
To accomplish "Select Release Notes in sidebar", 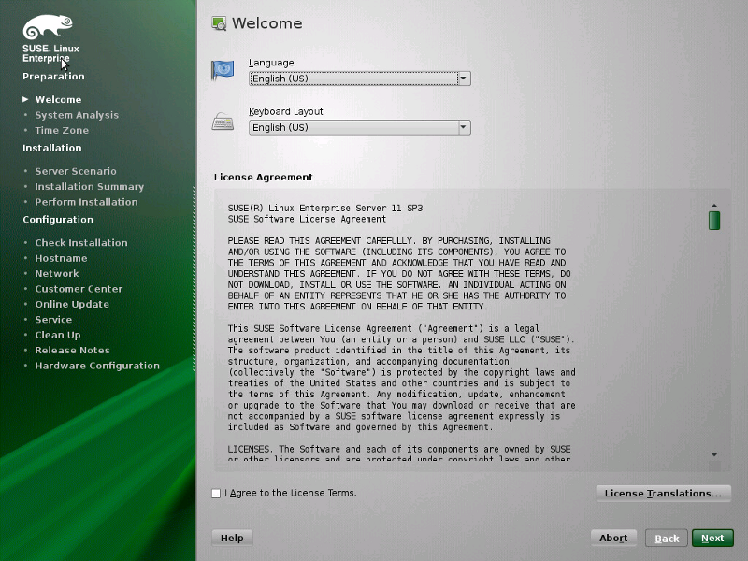I will [72, 350].
